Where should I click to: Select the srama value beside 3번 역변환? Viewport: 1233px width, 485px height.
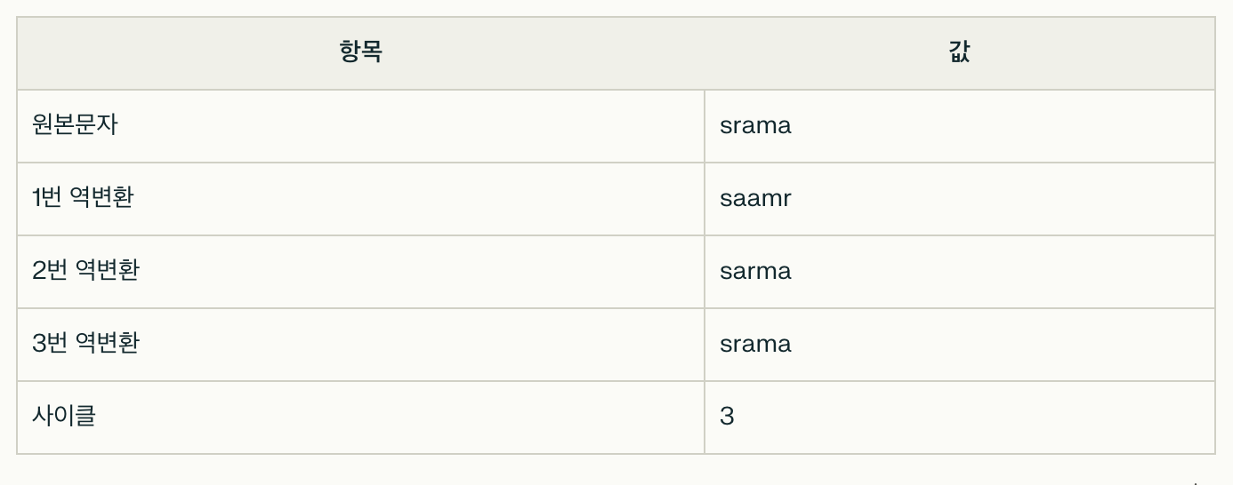point(755,344)
